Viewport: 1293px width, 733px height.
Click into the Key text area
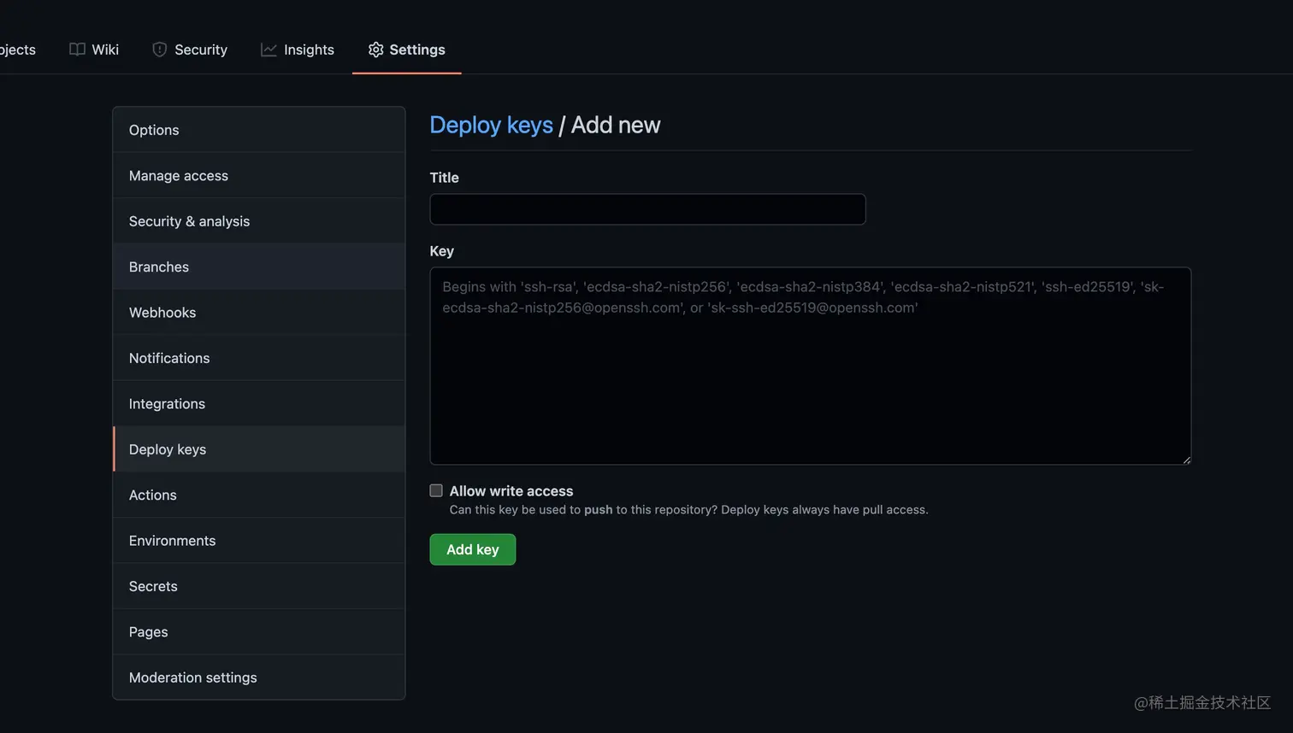tap(810, 366)
